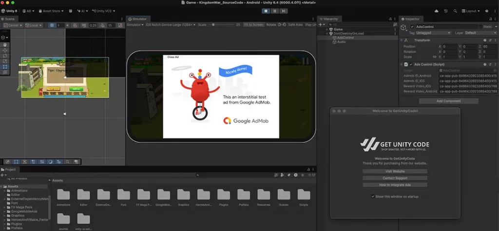The image size is (499, 231).
Task: Click Close Ad on the test ad
Action: click(x=173, y=57)
